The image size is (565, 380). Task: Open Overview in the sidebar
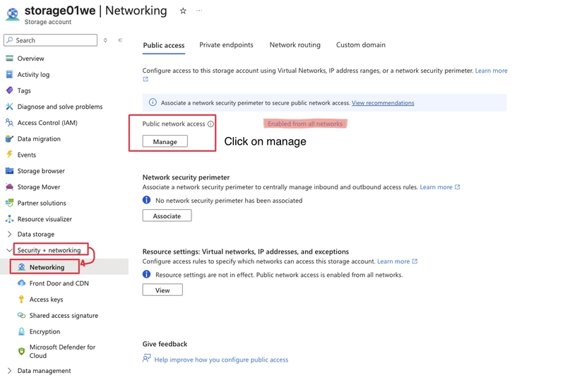click(30, 59)
